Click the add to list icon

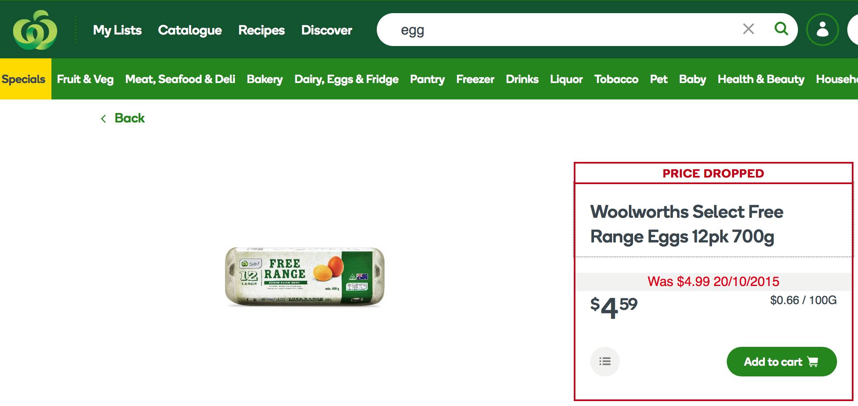(605, 362)
